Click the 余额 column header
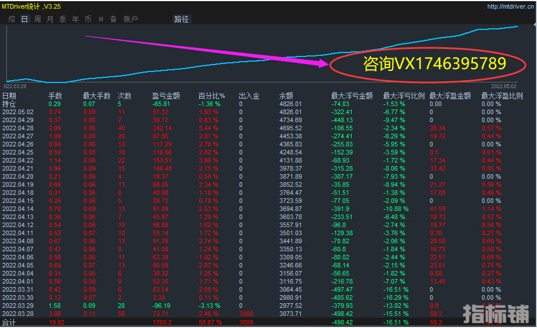This screenshot has height=328, width=537. point(286,96)
